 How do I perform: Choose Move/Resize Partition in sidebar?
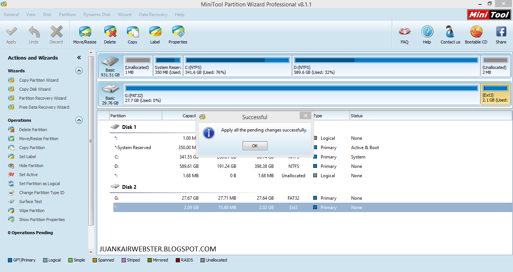(39, 139)
